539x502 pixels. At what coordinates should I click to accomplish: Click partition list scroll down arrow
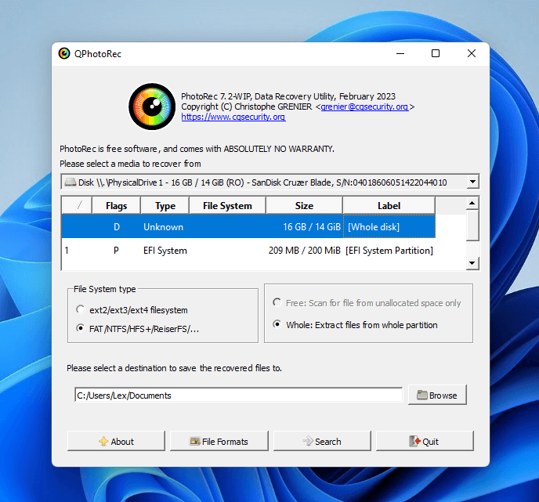(472, 263)
